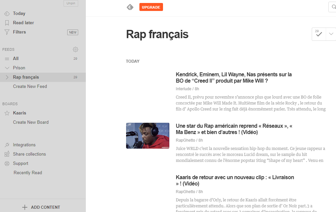Click the Integrations plug icon
This screenshot has width=336, height=212.
(x=7, y=145)
